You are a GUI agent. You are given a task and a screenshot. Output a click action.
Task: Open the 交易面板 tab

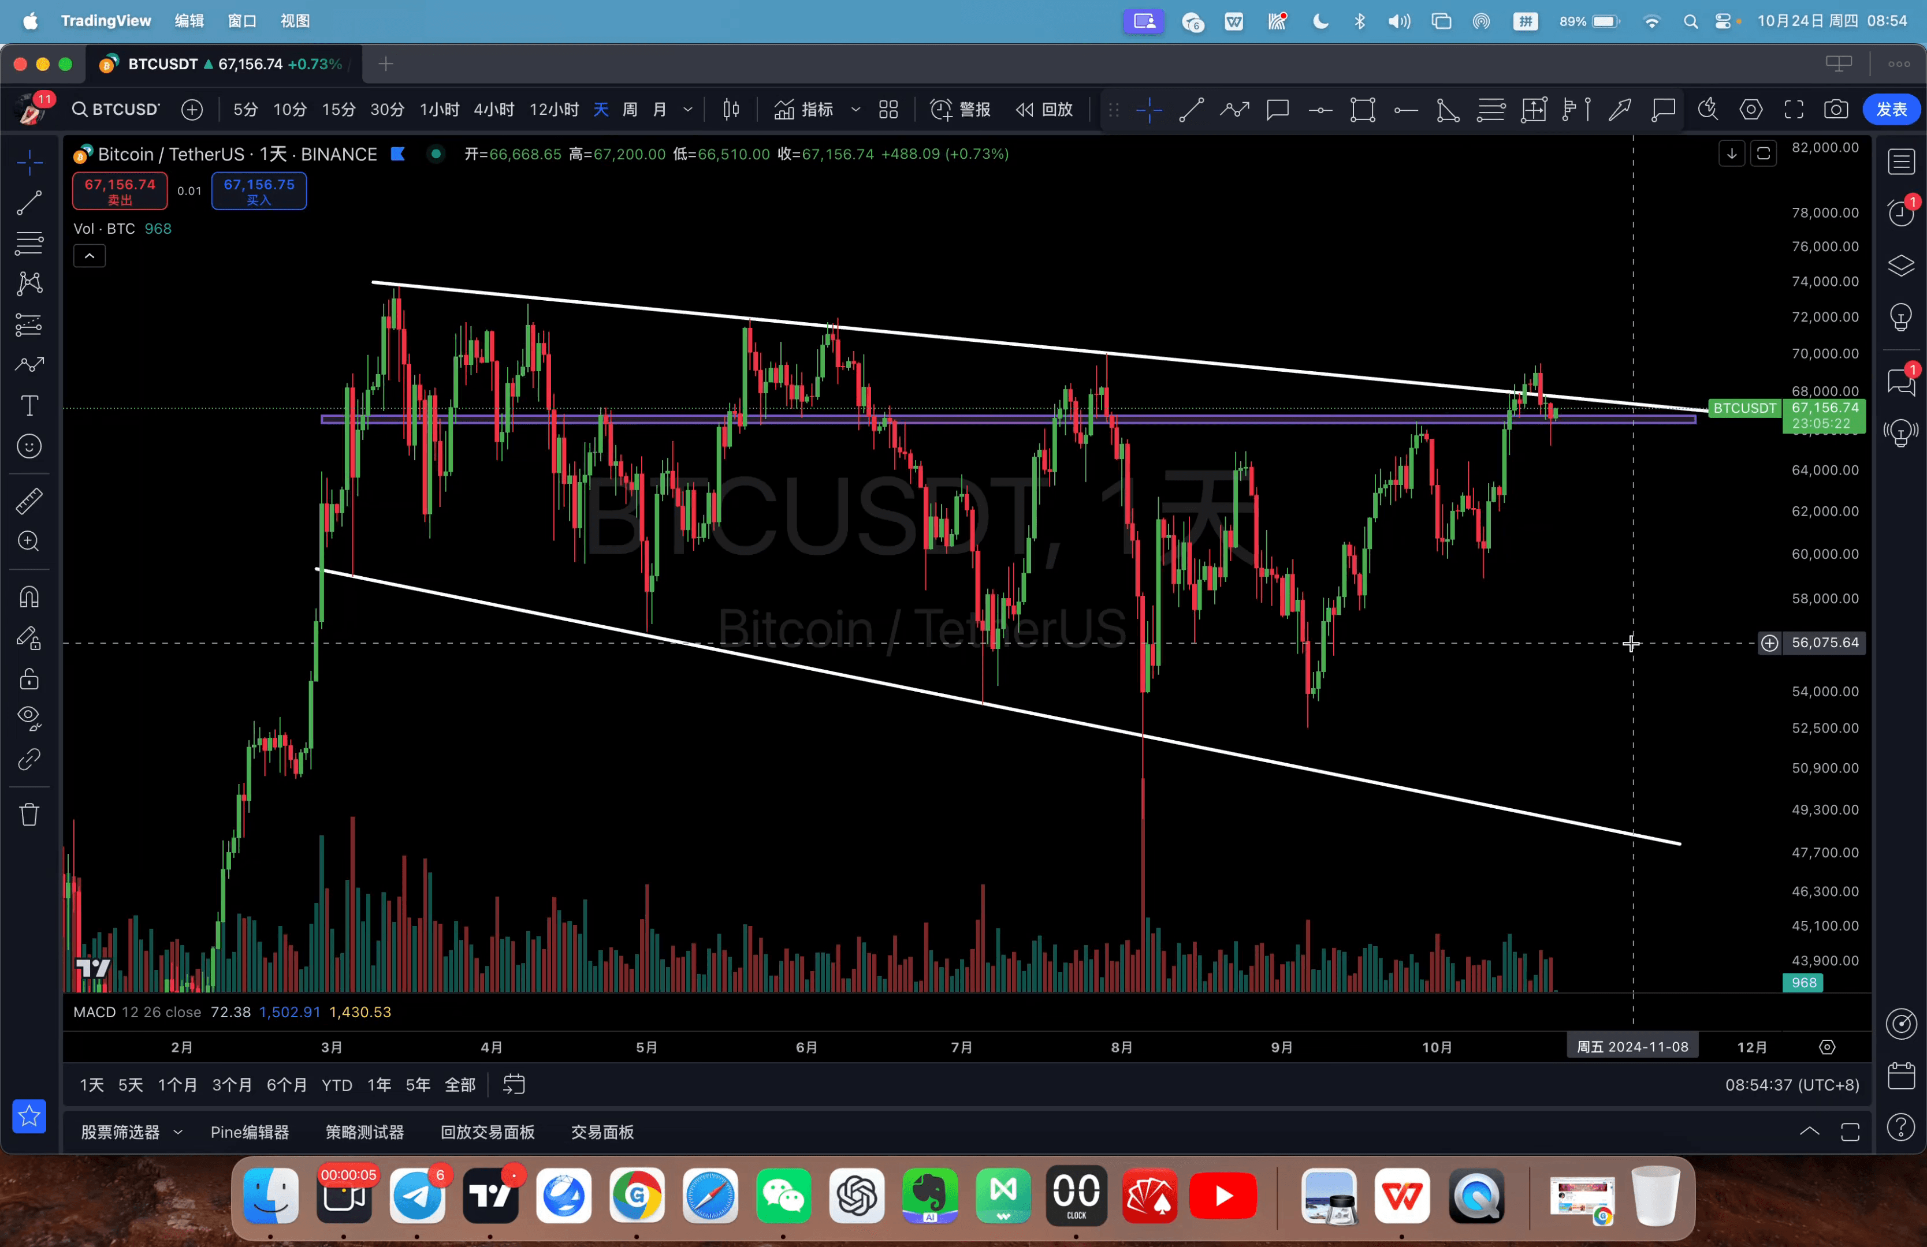click(x=602, y=1132)
